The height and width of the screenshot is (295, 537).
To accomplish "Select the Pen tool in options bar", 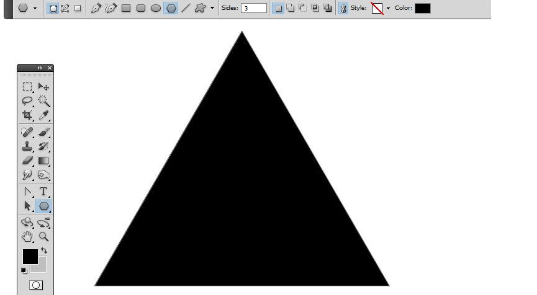I will pyautogui.click(x=96, y=9).
